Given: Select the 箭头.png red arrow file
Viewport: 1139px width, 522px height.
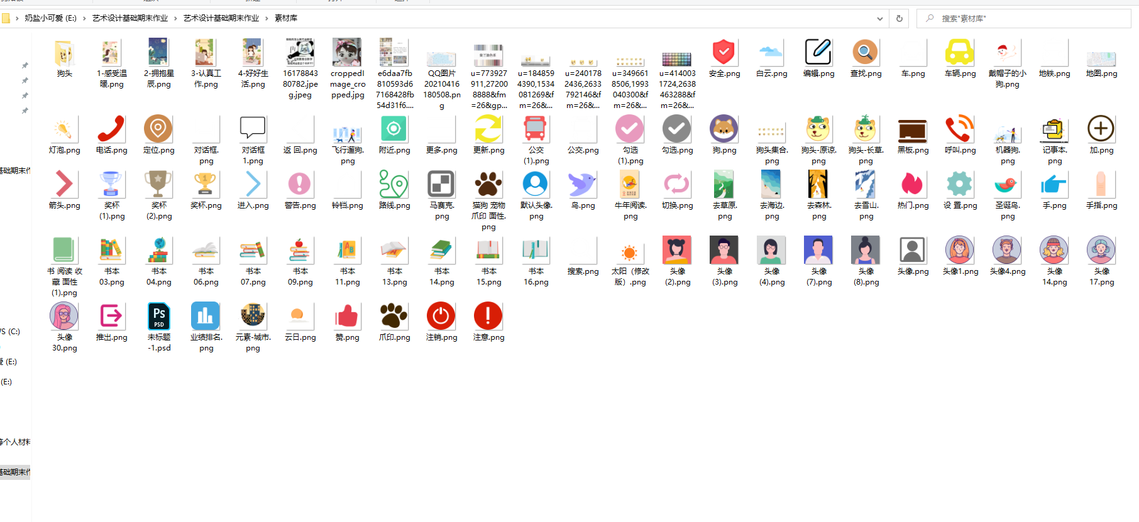Looking at the screenshot, I should pyautogui.click(x=64, y=185).
